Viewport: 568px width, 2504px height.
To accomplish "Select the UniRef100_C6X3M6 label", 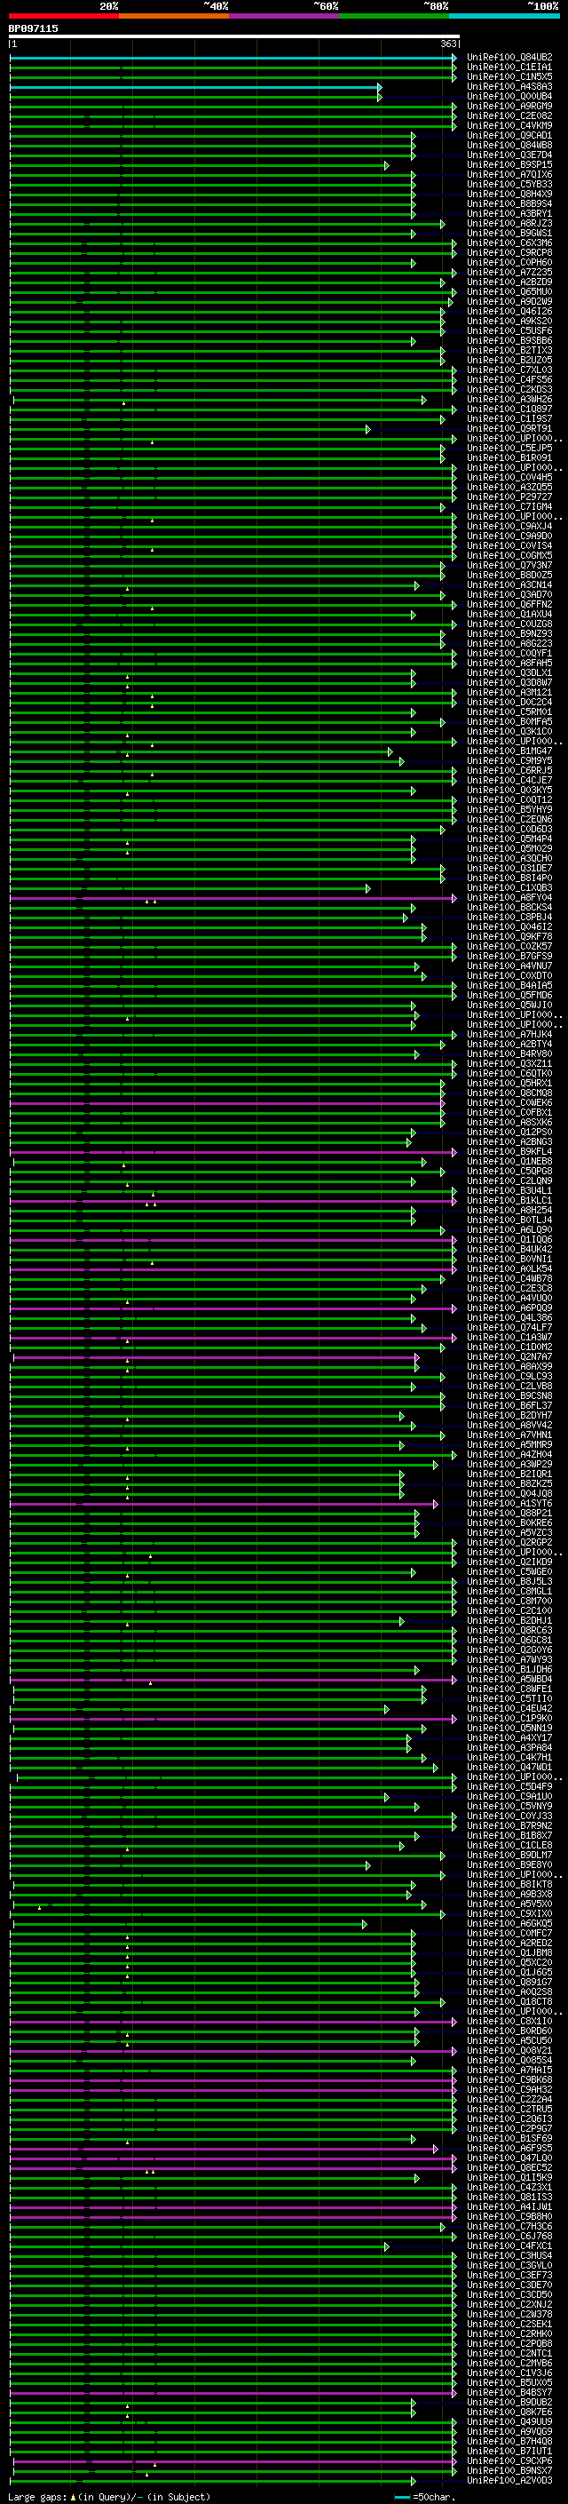I will (x=509, y=243).
